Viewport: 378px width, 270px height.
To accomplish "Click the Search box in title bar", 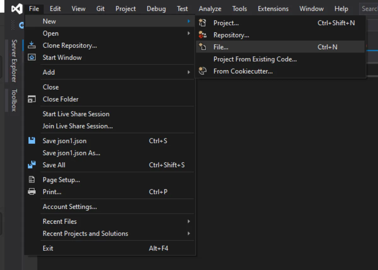I will [x=369, y=9].
